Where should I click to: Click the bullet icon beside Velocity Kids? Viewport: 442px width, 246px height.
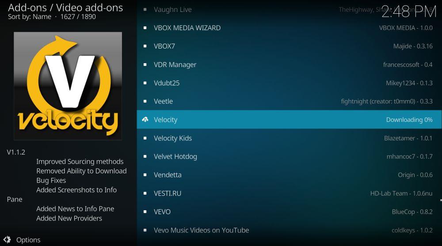pyautogui.click(x=145, y=138)
